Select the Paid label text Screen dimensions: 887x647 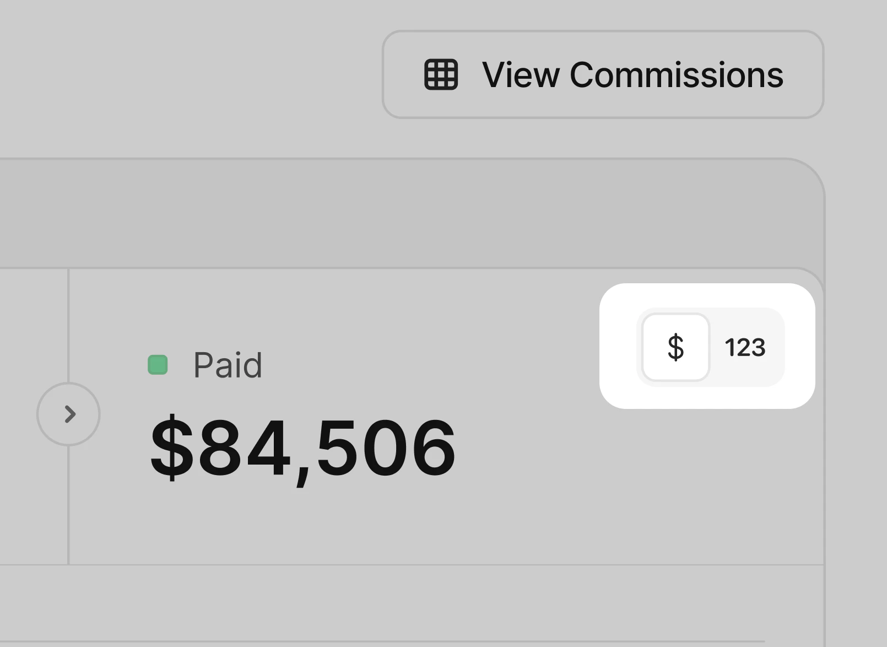(x=228, y=365)
